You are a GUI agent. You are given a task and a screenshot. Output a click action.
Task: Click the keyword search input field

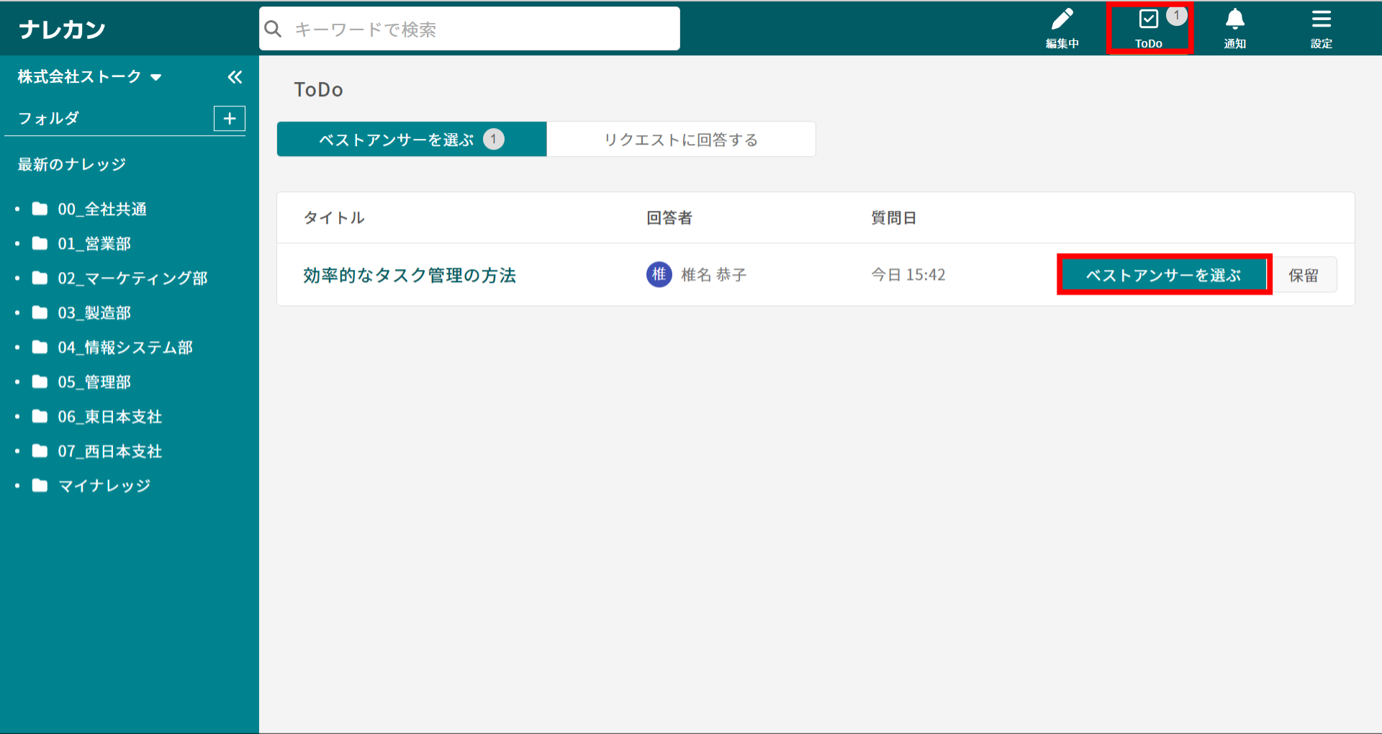[482, 30]
